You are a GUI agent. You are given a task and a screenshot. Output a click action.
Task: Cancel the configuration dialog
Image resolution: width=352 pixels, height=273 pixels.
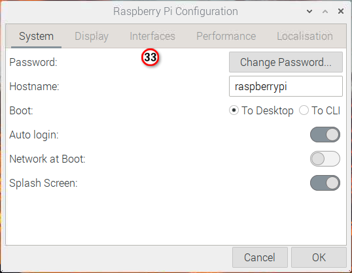coord(260,257)
